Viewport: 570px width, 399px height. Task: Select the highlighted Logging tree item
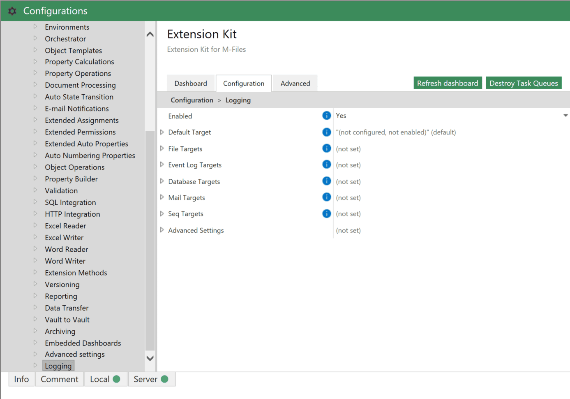click(58, 366)
